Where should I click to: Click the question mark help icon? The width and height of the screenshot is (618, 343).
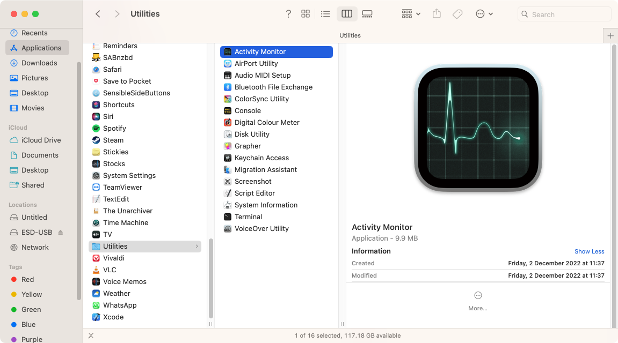tap(288, 14)
